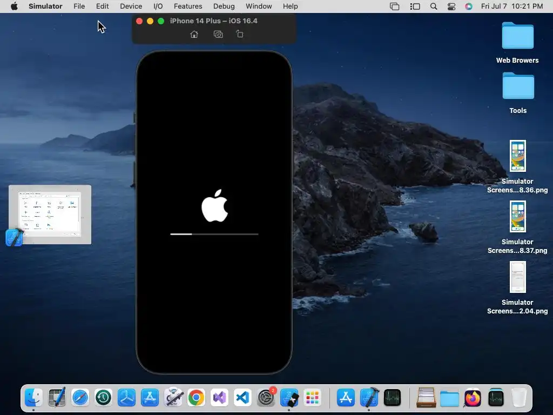Open the blue blueprint-lines icon beside Time Machine
The width and height of the screenshot is (553, 415).
pos(126,398)
